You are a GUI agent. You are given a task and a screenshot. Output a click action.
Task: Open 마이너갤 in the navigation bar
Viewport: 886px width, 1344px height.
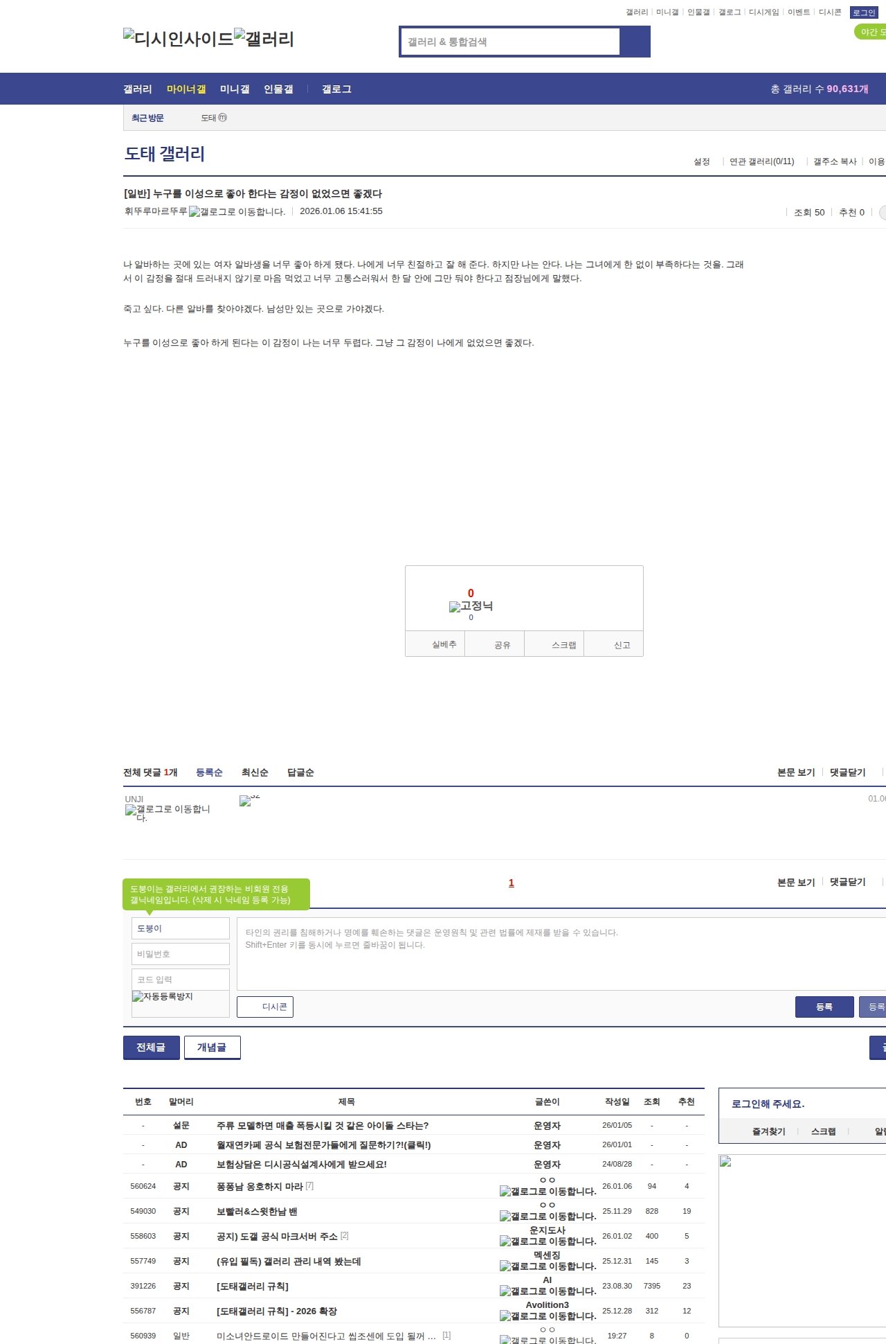pyautogui.click(x=186, y=89)
